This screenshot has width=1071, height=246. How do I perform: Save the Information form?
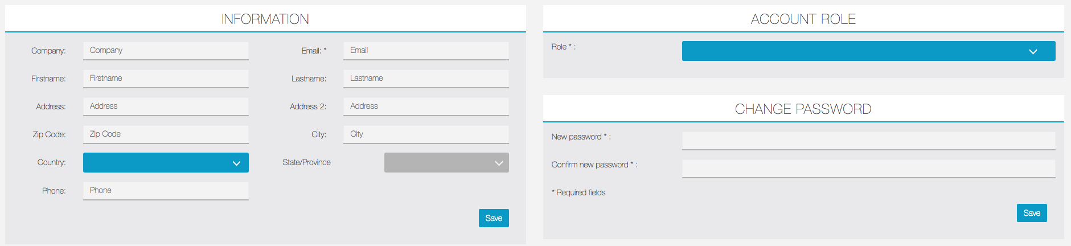point(494,218)
